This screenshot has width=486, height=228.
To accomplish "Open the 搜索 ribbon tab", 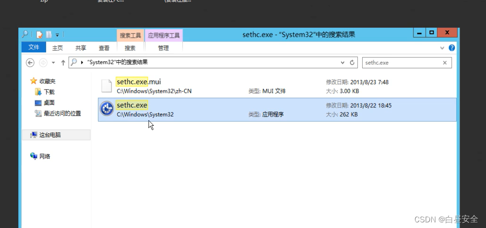I will pyautogui.click(x=130, y=48).
